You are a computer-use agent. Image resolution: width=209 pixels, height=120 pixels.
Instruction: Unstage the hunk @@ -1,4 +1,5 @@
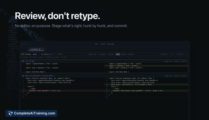(176, 61)
